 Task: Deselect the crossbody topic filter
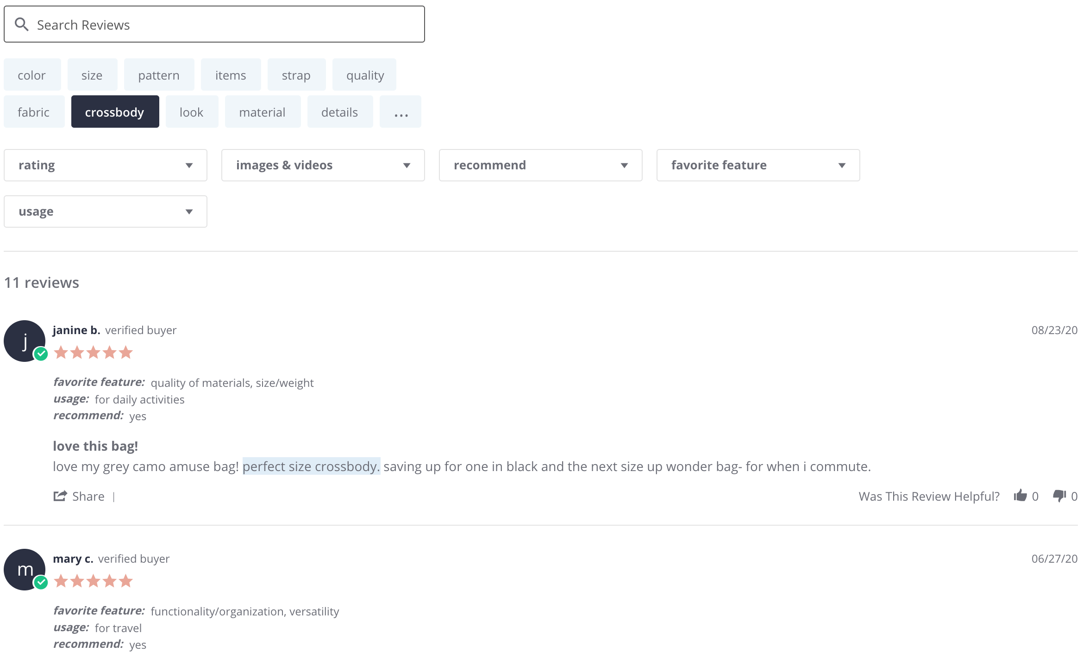tap(115, 112)
